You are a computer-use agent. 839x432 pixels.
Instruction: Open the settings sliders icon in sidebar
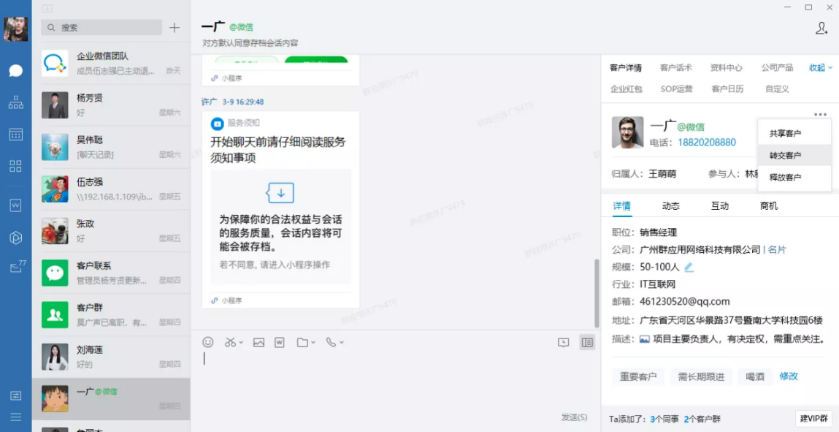tap(16, 395)
